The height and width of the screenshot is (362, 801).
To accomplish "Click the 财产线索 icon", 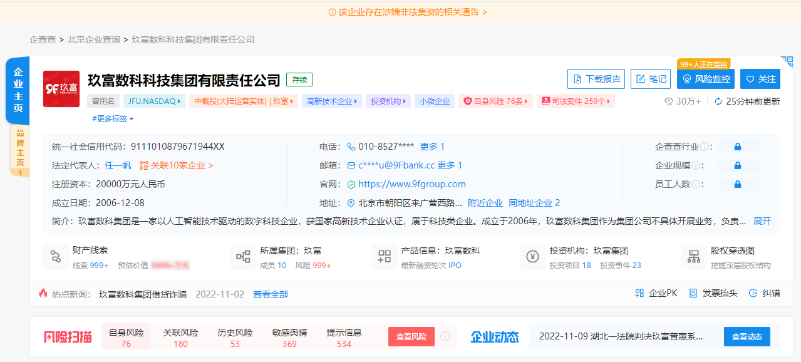I will click(56, 257).
